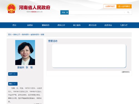This screenshot has width=139, height=104.
Task: Click the 无障碍阅读 button
Action: coord(110,6)
